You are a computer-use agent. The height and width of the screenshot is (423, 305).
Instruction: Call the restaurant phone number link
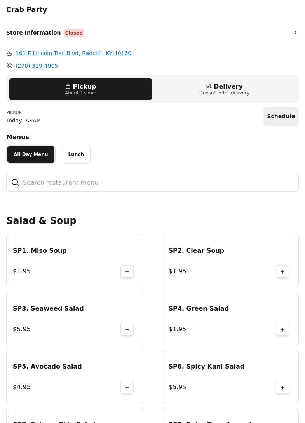37,66
